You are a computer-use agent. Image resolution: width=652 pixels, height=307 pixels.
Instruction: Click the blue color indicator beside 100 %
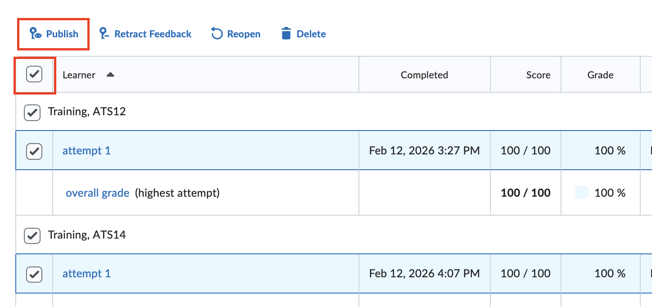tap(581, 192)
